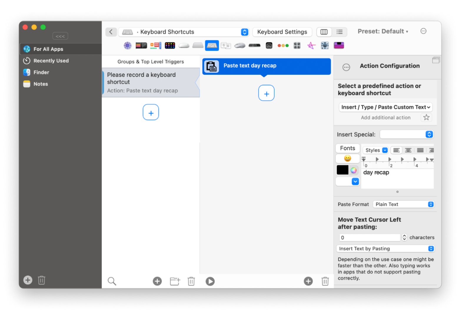
Task: Add trigger with plus box below trigger list
Action: click(x=151, y=112)
